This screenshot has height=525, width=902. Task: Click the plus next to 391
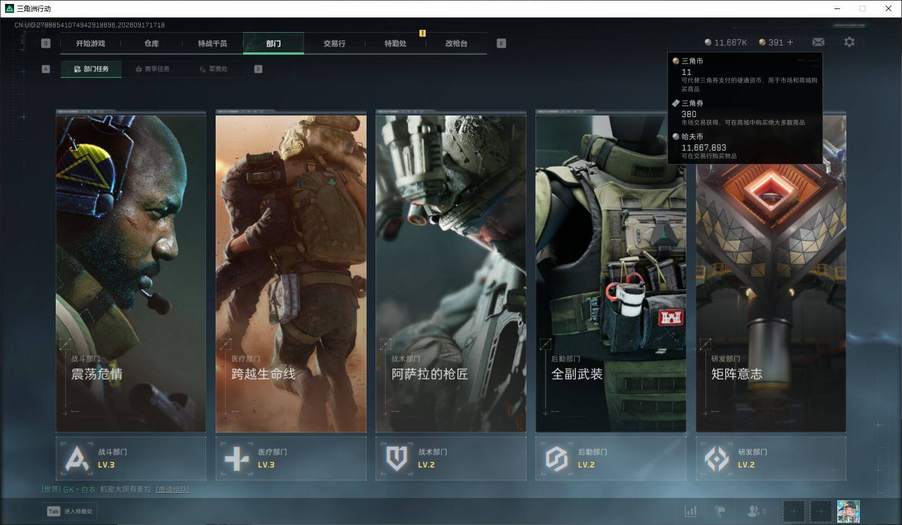coord(790,42)
